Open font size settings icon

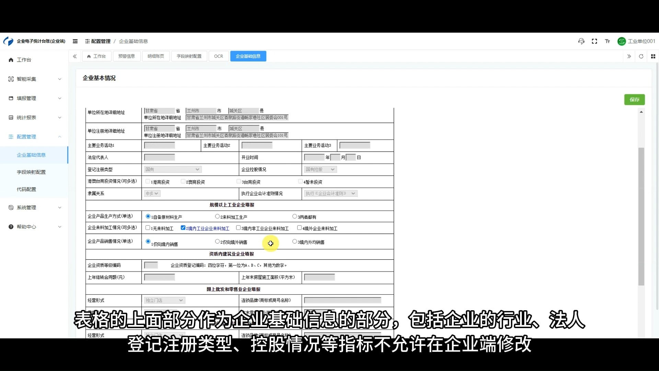tap(608, 41)
